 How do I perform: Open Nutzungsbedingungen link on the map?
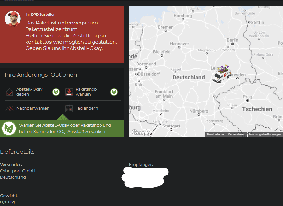[265, 134]
